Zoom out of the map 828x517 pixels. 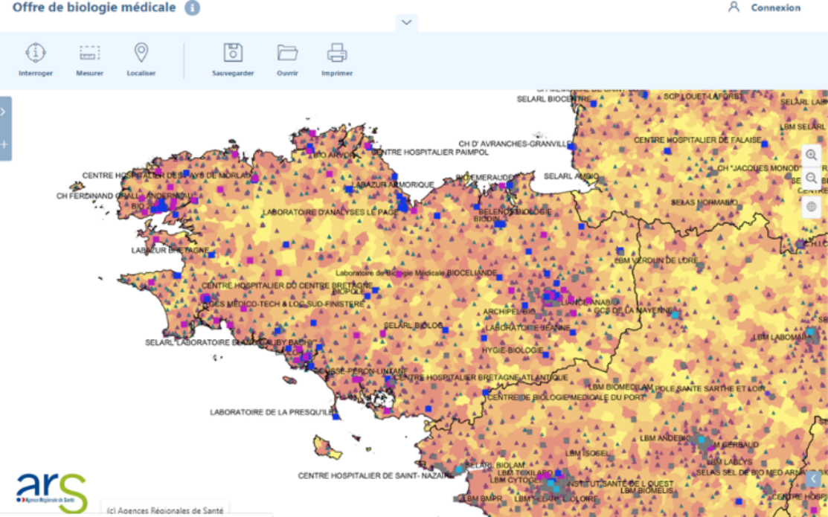pyautogui.click(x=811, y=179)
